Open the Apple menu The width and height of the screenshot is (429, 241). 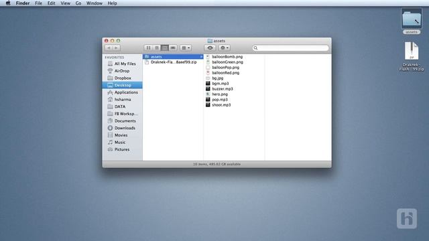point(8,3)
